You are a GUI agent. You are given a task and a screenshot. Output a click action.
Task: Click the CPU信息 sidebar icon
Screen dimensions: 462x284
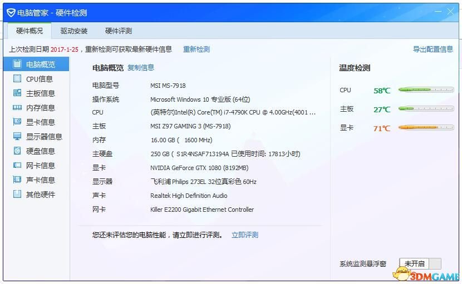tap(17, 78)
